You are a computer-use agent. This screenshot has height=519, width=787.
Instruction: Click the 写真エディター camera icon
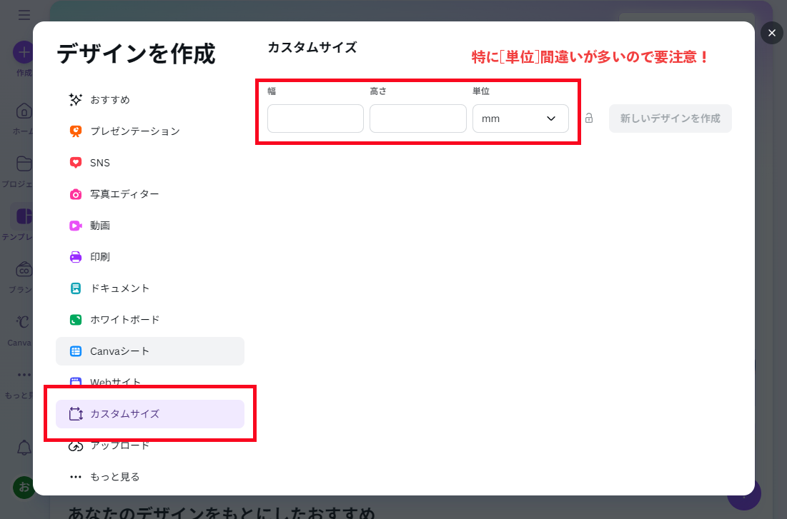(x=76, y=194)
